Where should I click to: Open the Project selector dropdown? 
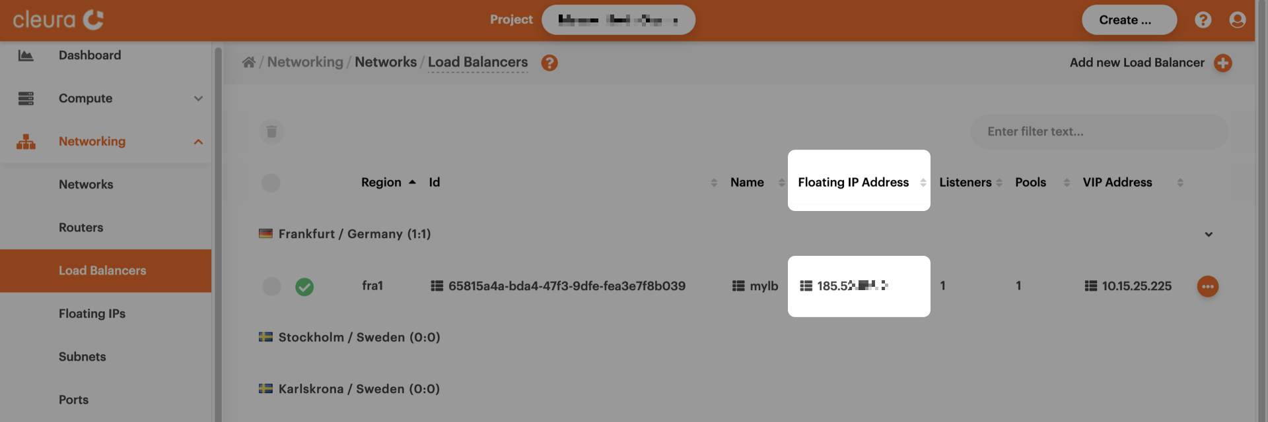[x=617, y=20]
